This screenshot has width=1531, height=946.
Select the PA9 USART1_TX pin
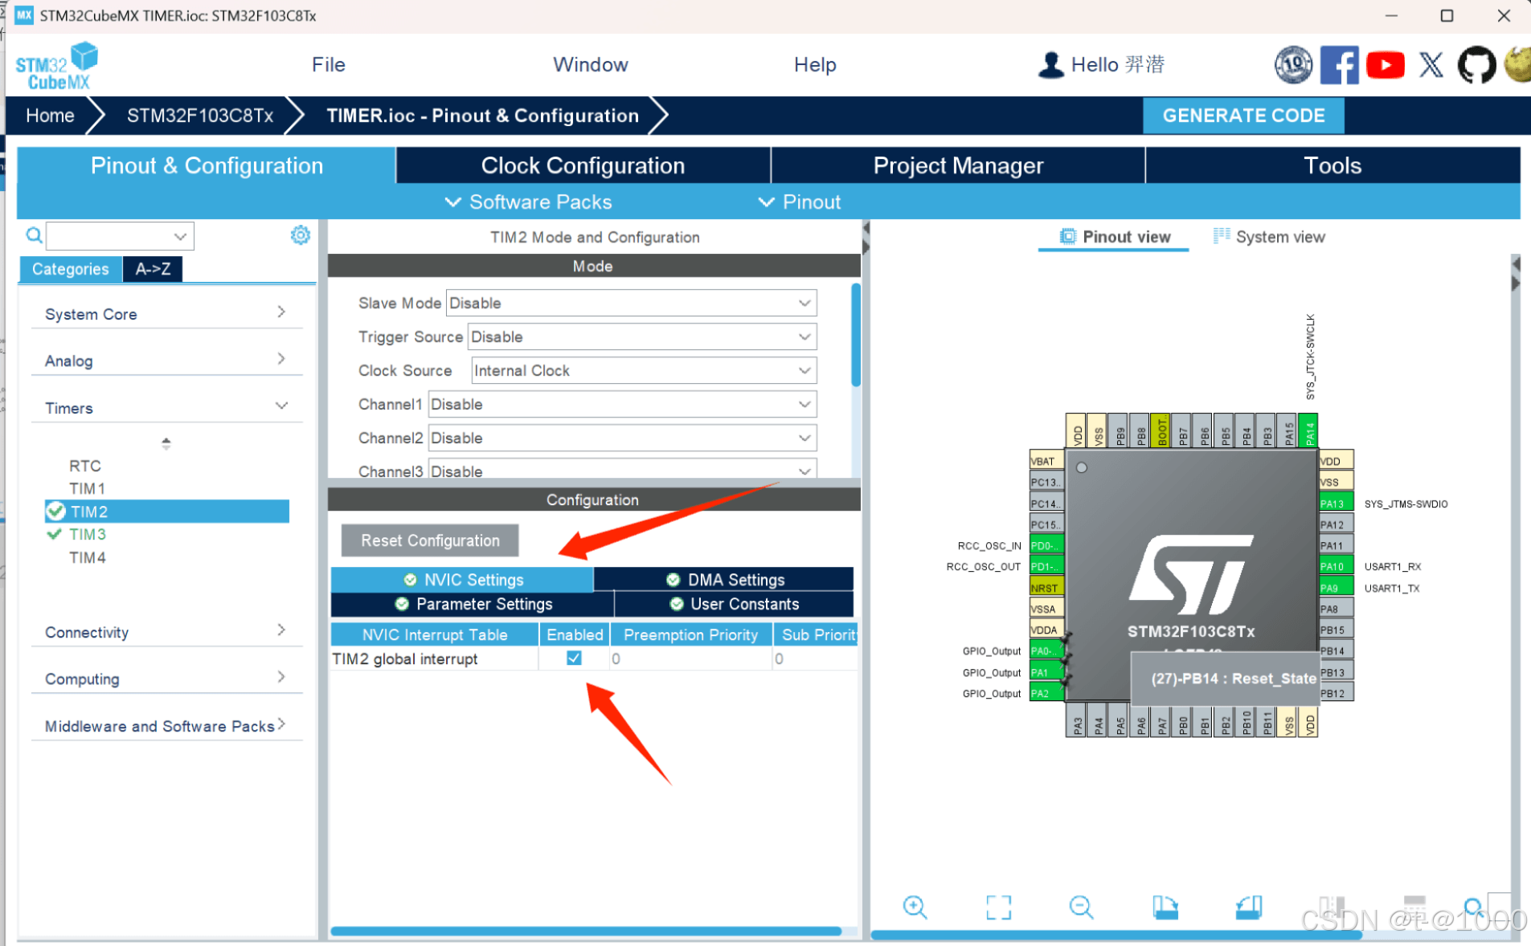coord(1336,588)
